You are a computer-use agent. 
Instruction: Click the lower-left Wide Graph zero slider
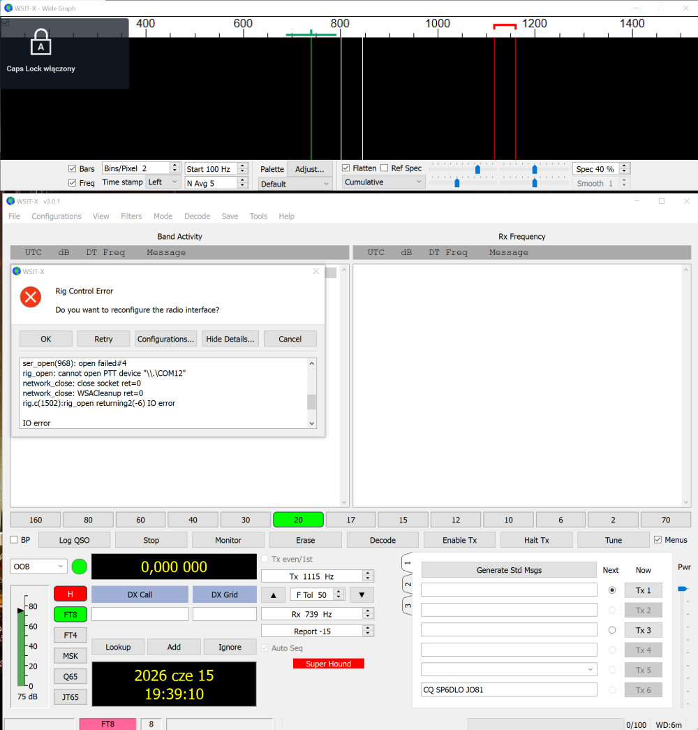pyautogui.click(x=457, y=183)
